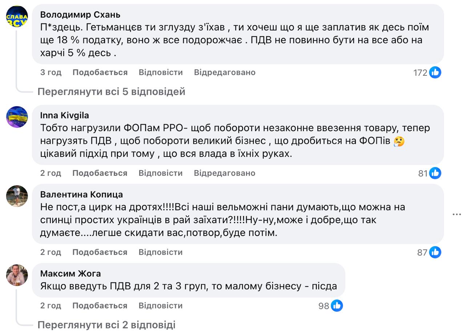Click Максим Жога profile picture

pos(17,275)
